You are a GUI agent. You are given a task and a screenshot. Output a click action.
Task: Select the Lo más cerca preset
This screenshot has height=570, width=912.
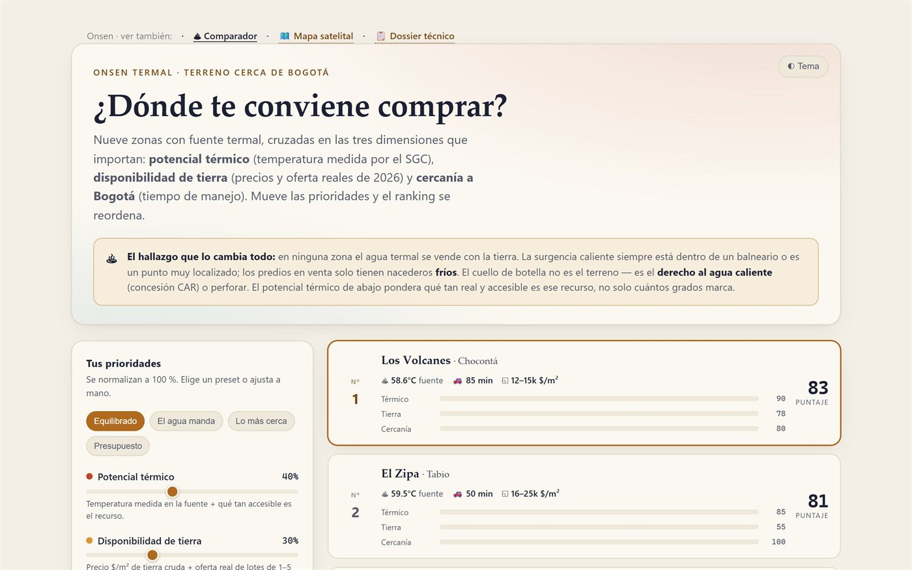pyautogui.click(x=261, y=421)
